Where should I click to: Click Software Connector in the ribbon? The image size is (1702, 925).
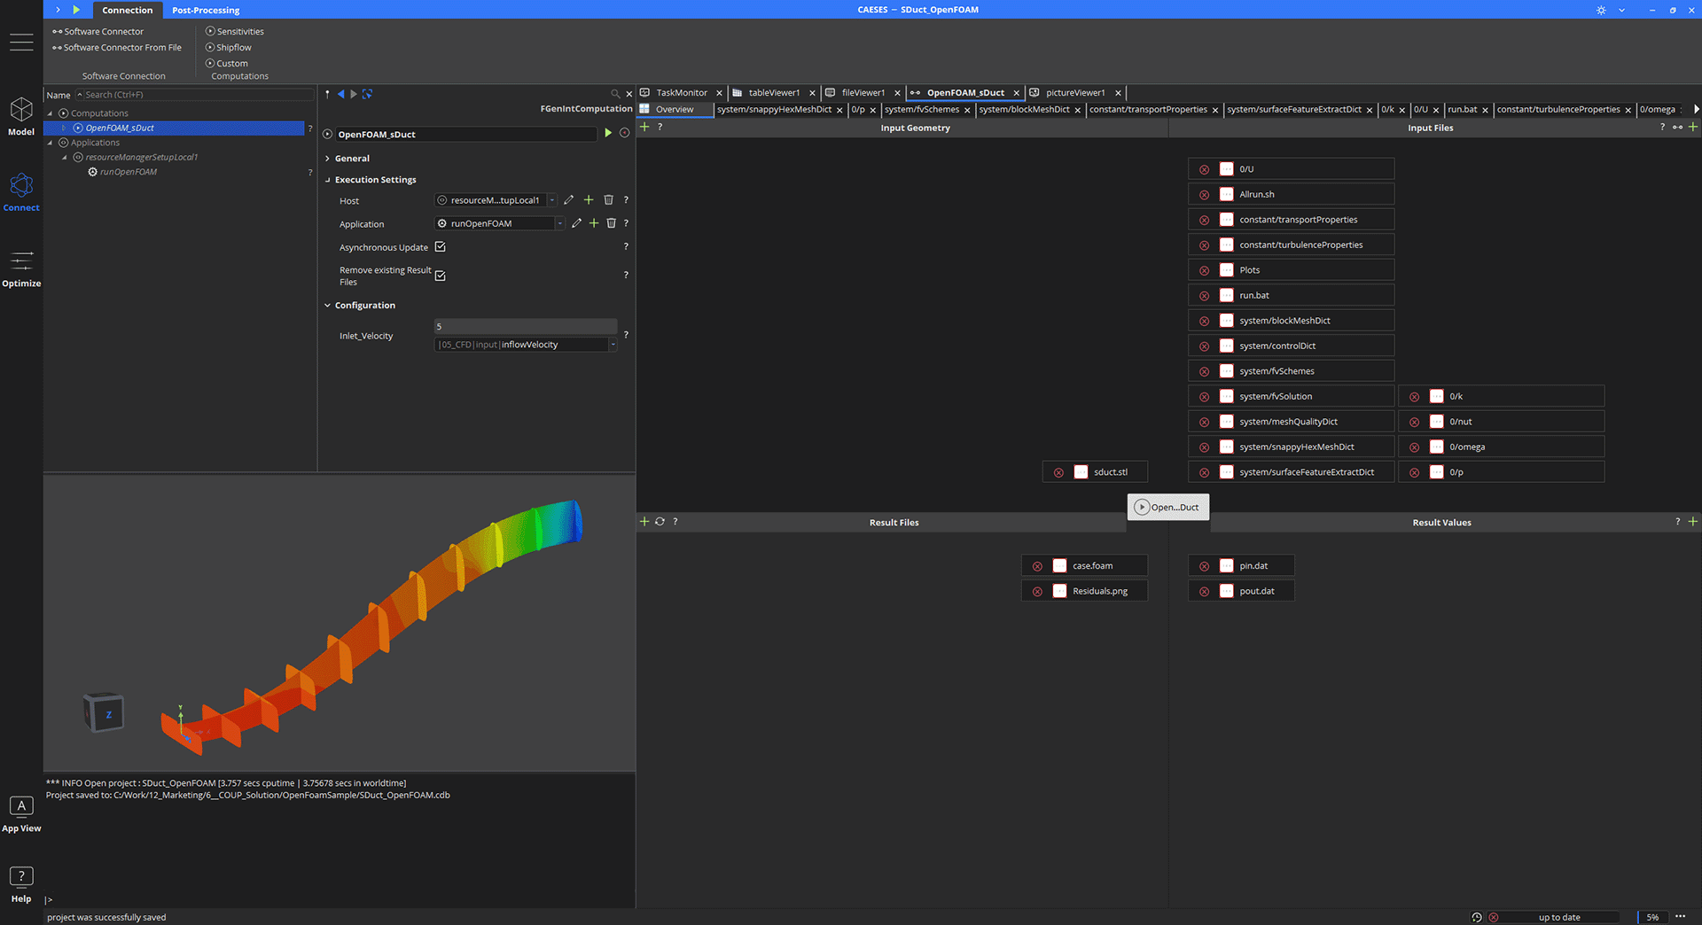coord(98,32)
